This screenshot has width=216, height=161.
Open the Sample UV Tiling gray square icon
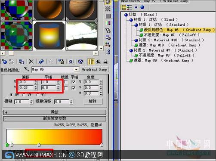coord(108,16)
